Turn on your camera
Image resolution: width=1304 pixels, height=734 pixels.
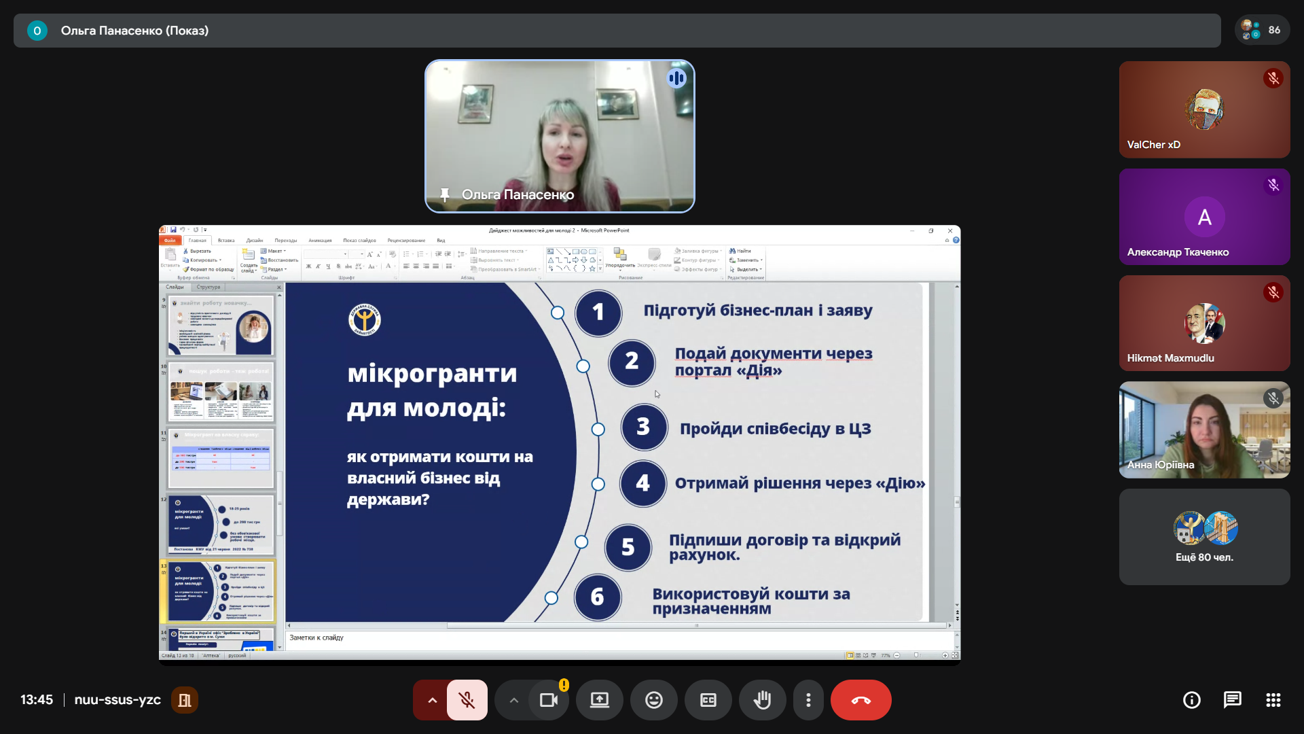548,700
